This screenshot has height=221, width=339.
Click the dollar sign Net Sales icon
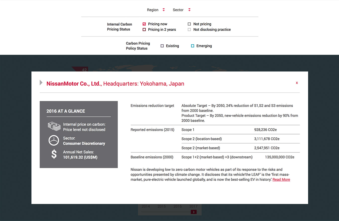pyautogui.click(x=54, y=154)
